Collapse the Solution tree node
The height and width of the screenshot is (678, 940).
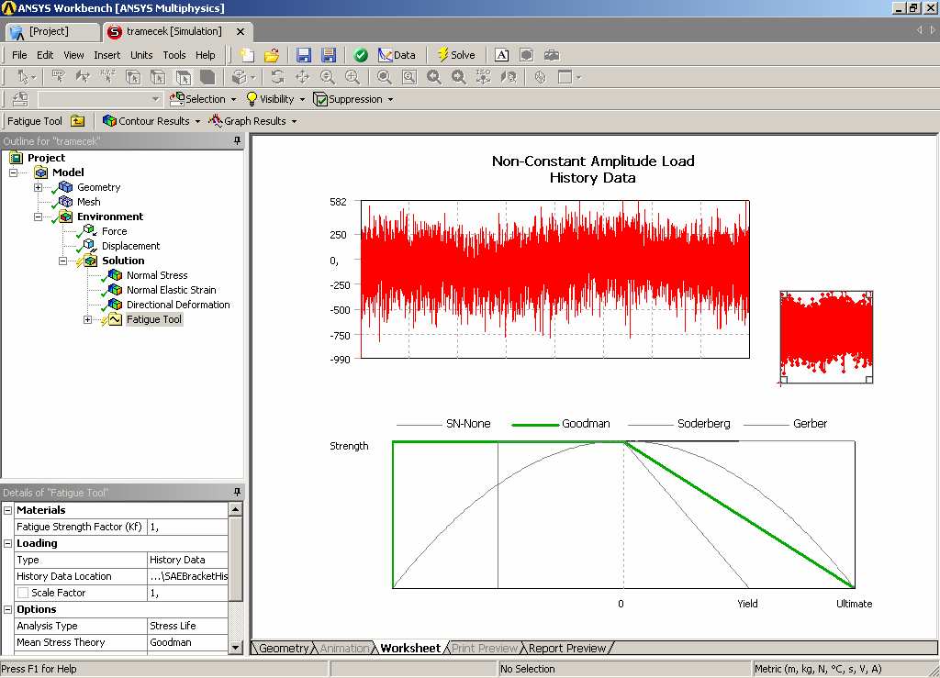coord(62,261)
